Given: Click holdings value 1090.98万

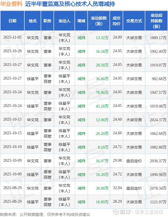Looking at the screenshot, I should coord(158,175).
